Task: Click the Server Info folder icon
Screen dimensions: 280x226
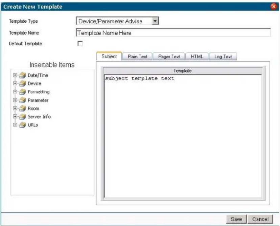Action: point(23,117)
